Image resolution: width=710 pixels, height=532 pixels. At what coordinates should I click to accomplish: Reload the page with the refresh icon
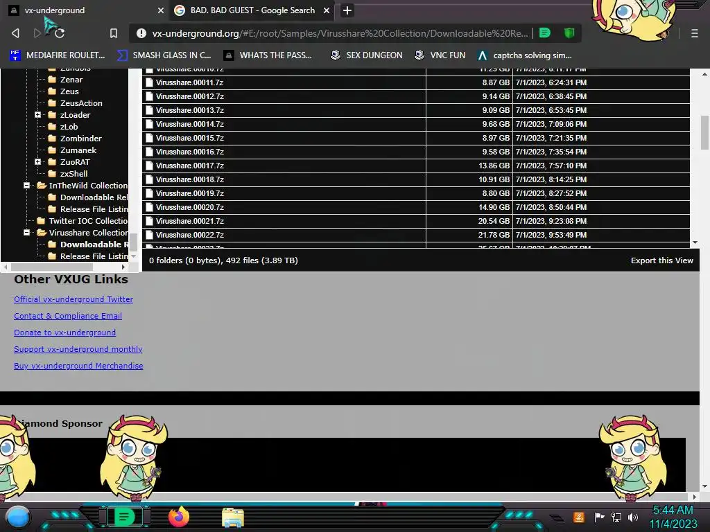(60, 33)
